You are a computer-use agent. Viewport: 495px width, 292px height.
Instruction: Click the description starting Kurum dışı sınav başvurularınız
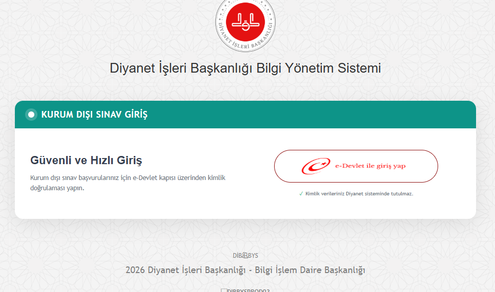coord(128,183)
